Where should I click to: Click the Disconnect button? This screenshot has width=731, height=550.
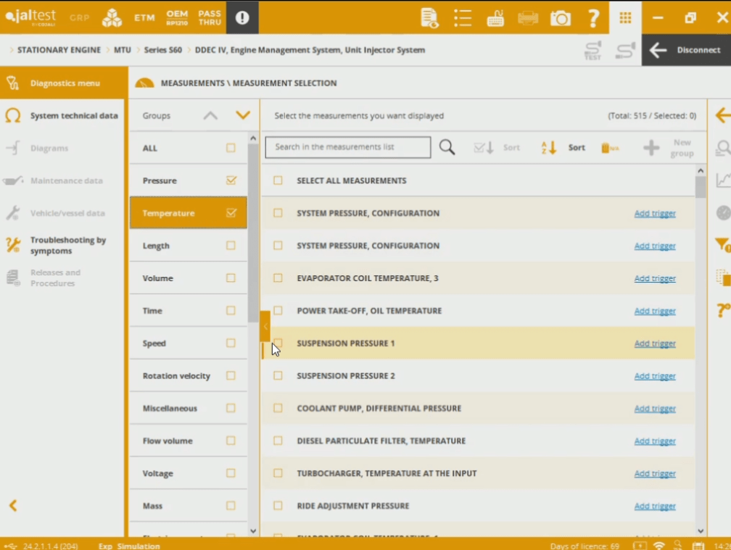pos(685,50)
